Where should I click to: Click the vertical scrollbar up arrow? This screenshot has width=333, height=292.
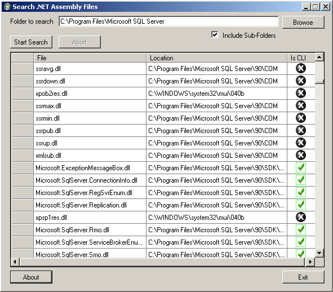(x=319, y=57)
